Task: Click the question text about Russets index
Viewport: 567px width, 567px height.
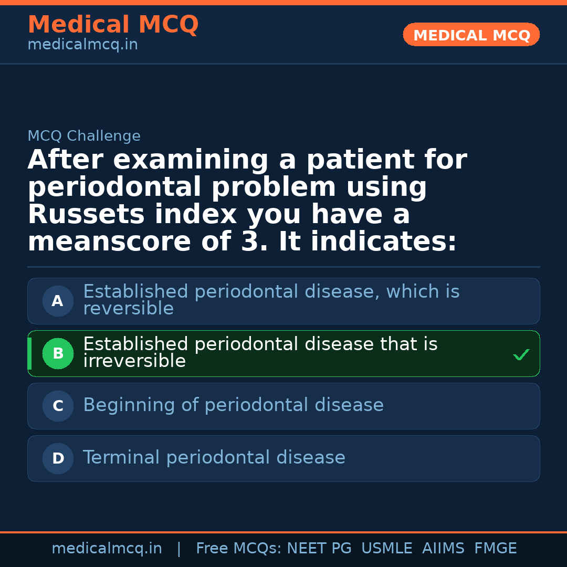Action: pyautogui.click(x=247, y=201)
